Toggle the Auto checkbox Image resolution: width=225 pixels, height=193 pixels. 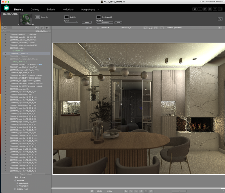[x=87, y=28]
